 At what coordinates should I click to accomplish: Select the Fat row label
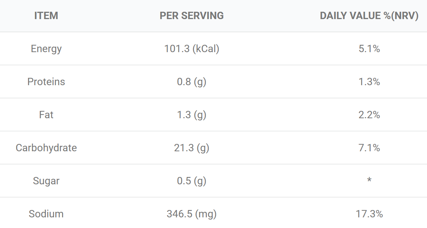tap(46, 115)
